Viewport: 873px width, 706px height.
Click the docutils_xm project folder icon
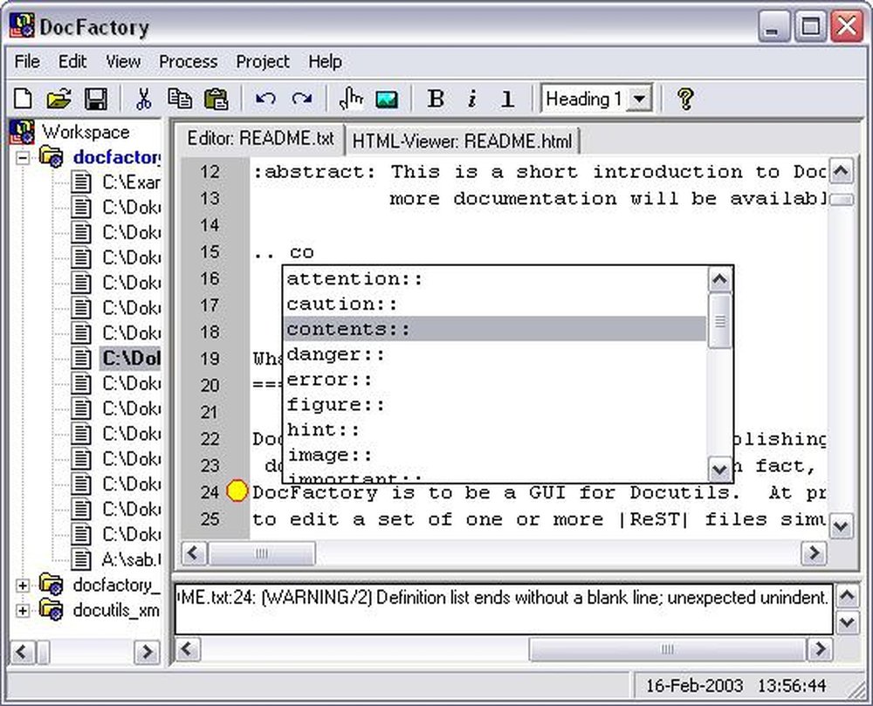click(x=52, y=610)
